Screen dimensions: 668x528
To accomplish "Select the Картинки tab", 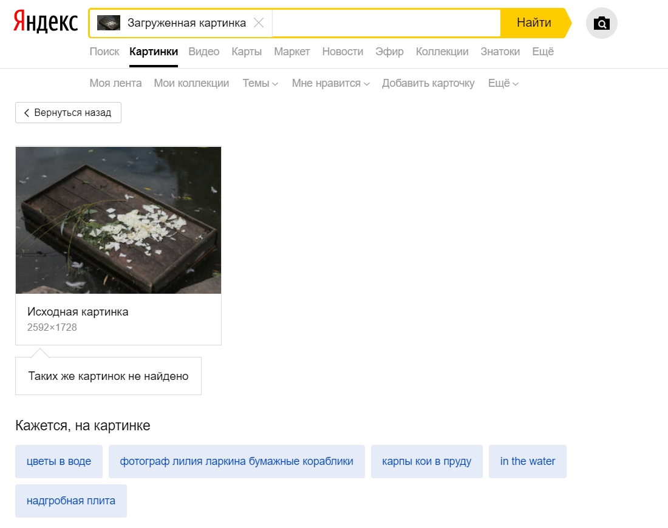I will 154,52.
